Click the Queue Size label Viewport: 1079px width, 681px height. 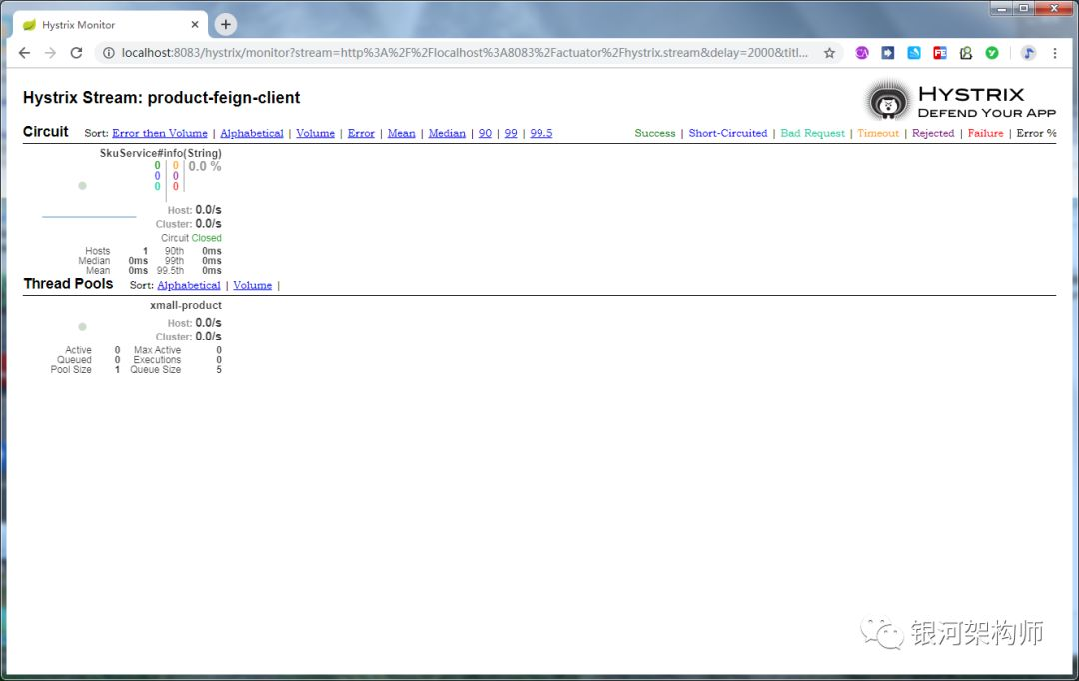click(x=156, y=370)
